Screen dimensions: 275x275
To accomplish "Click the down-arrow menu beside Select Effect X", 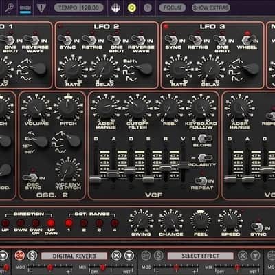I will point(255,255).
